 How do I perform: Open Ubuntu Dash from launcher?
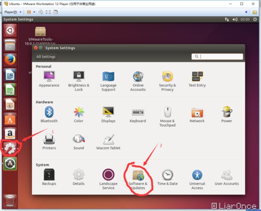[10, 30]
